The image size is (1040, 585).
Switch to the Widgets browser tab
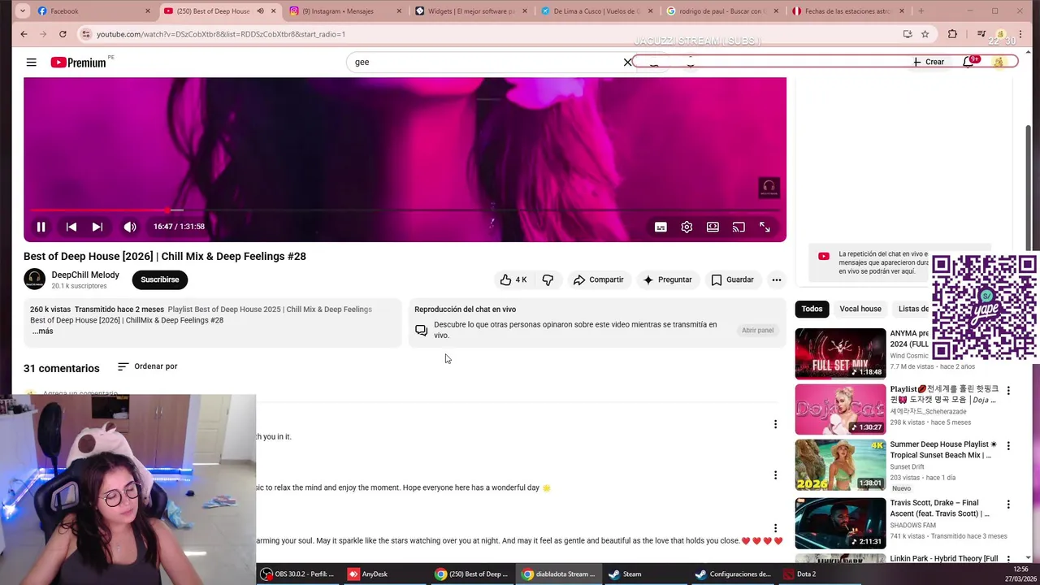tap(471, 11)
